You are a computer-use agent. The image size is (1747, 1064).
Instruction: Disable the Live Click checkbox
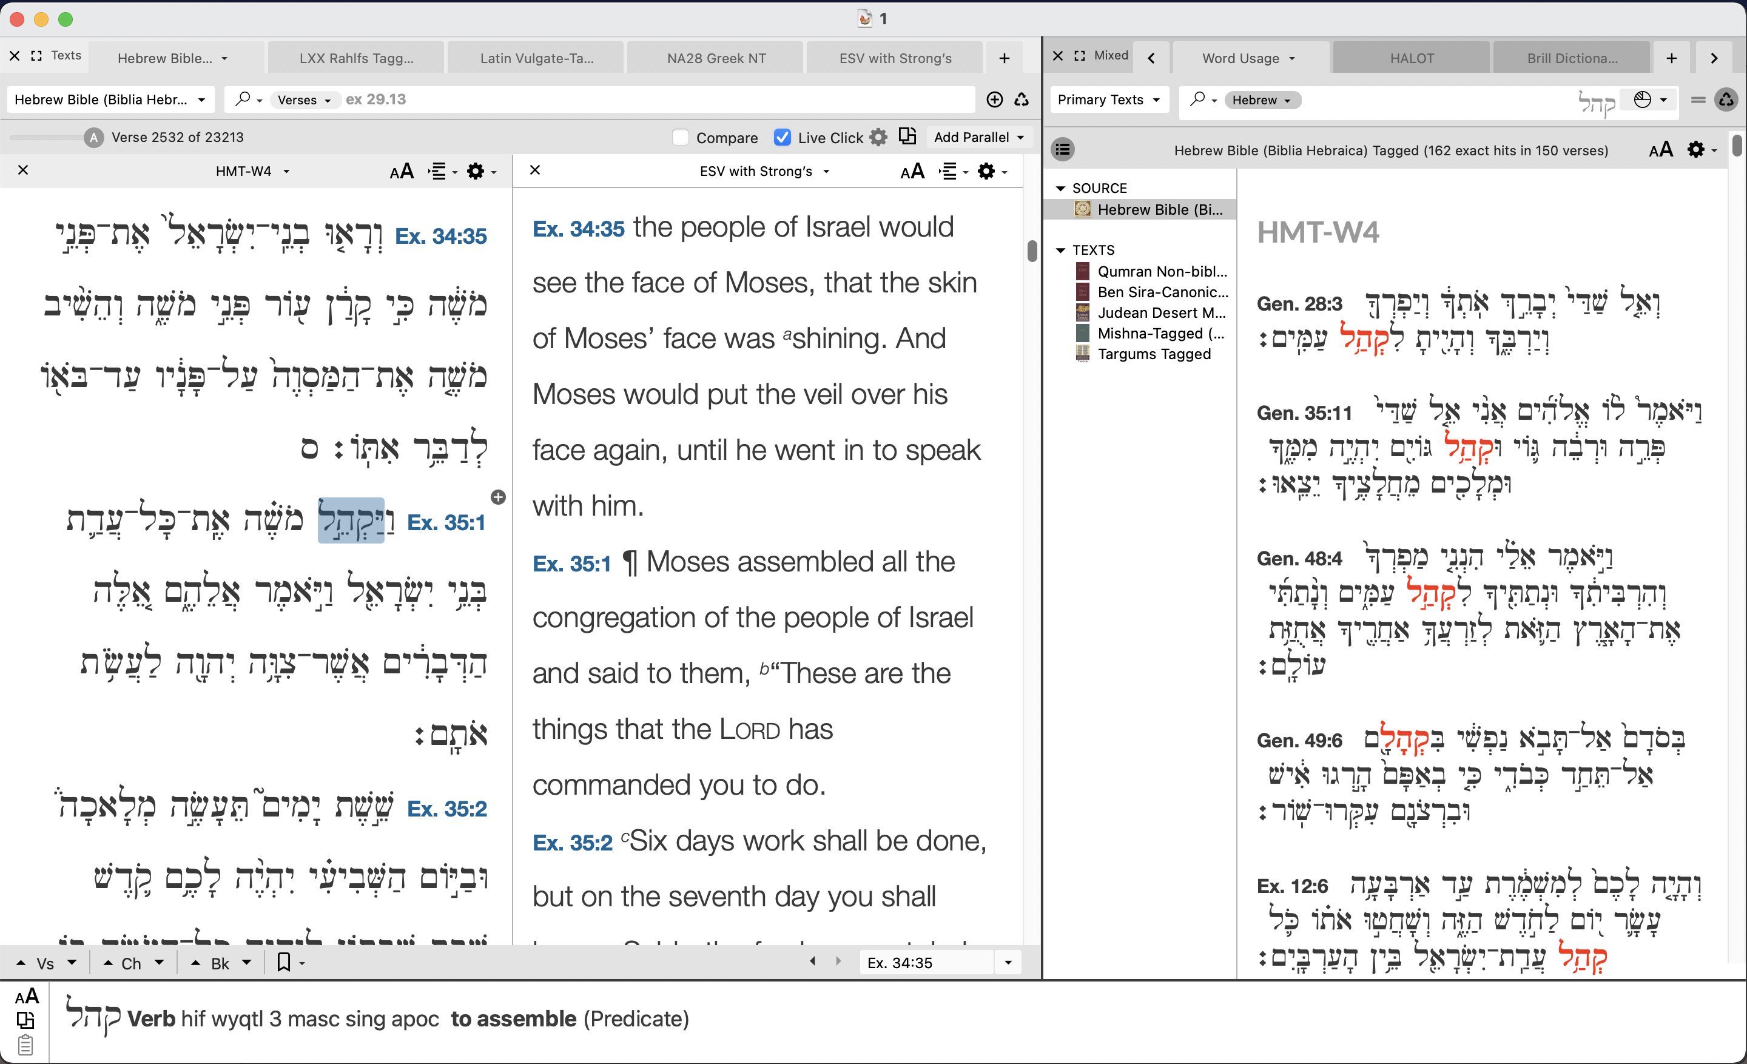(x=782, y=138)
